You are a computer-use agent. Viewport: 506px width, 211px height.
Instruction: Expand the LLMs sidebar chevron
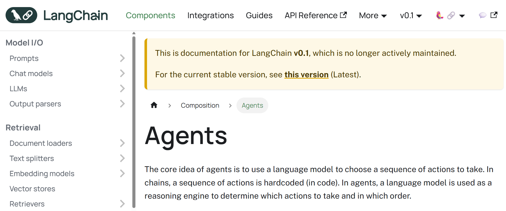click(122, 89)
